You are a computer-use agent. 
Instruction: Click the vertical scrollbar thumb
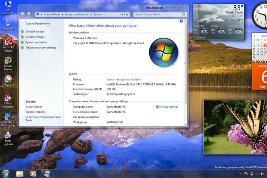(185, 63)
